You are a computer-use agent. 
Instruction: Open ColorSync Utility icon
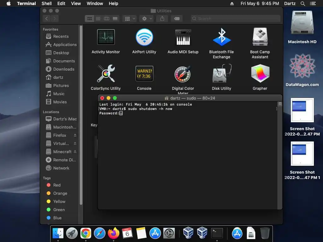[x=106, y=73]
